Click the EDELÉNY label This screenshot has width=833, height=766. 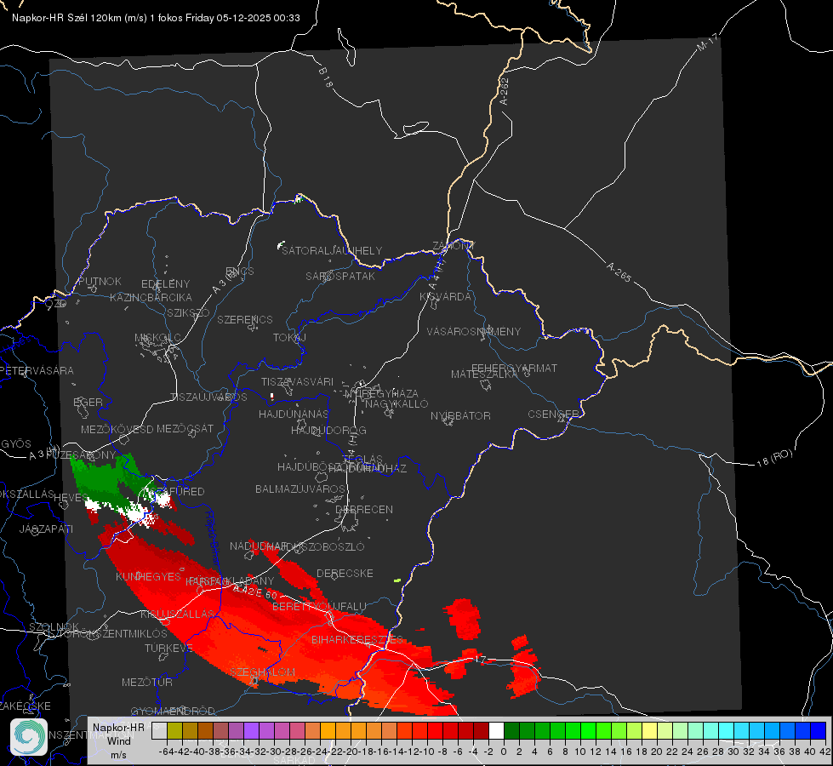[166, 284]
